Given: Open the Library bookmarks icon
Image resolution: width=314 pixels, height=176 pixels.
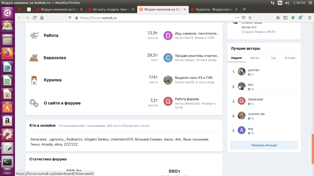Looking at the screenshot, I should [x=278, y=18].
